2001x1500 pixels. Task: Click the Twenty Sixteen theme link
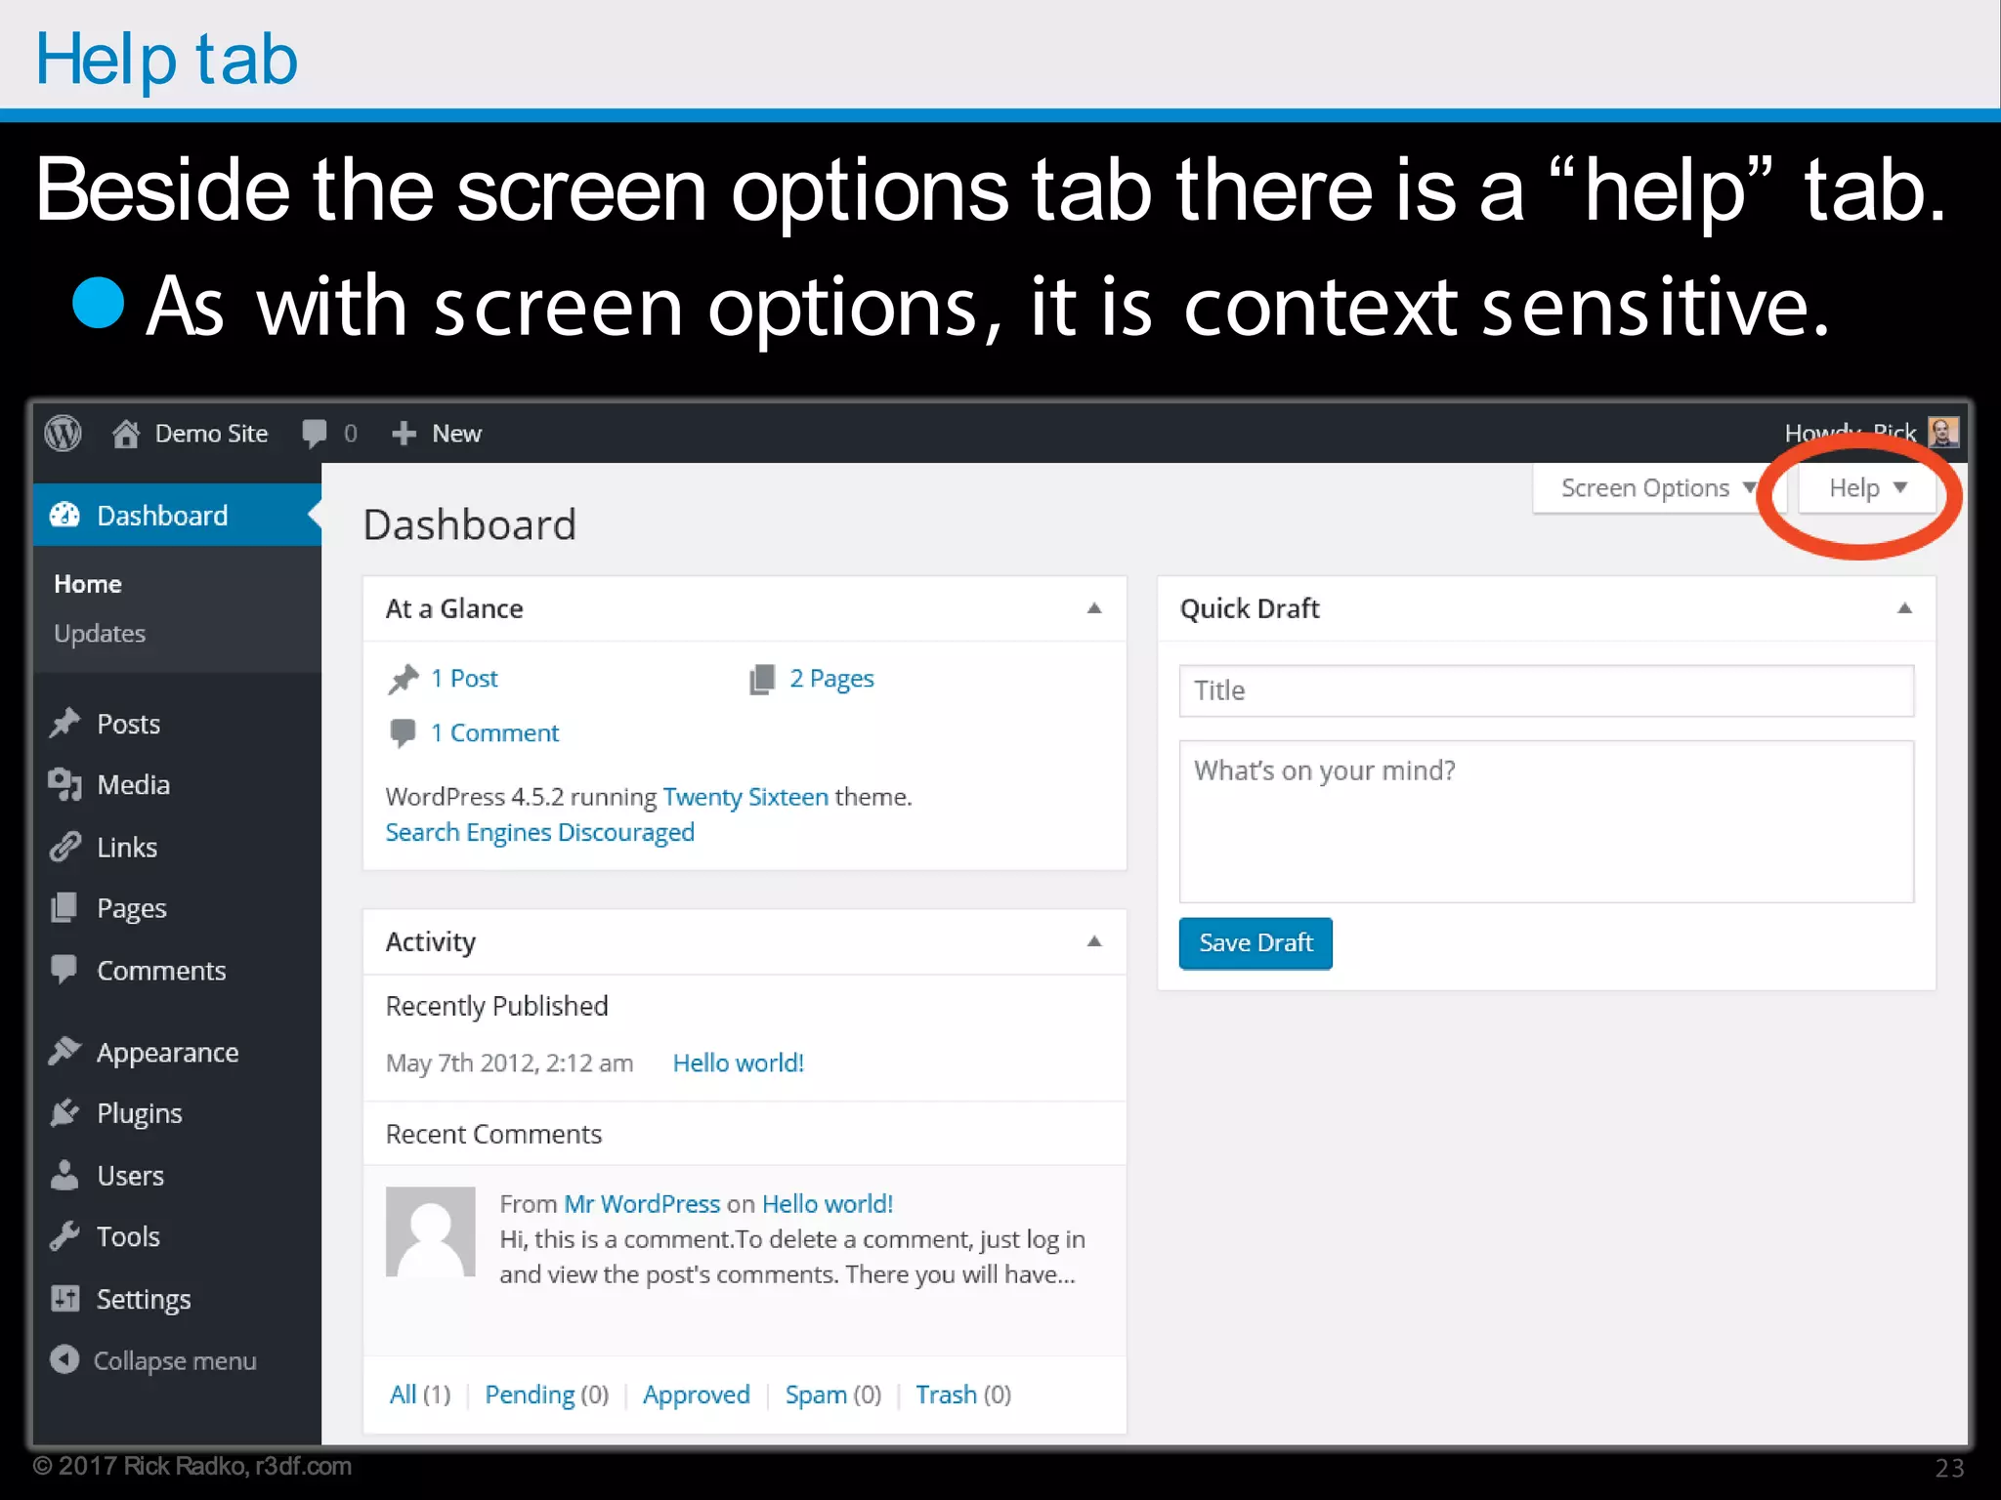[x=745, y=798]
